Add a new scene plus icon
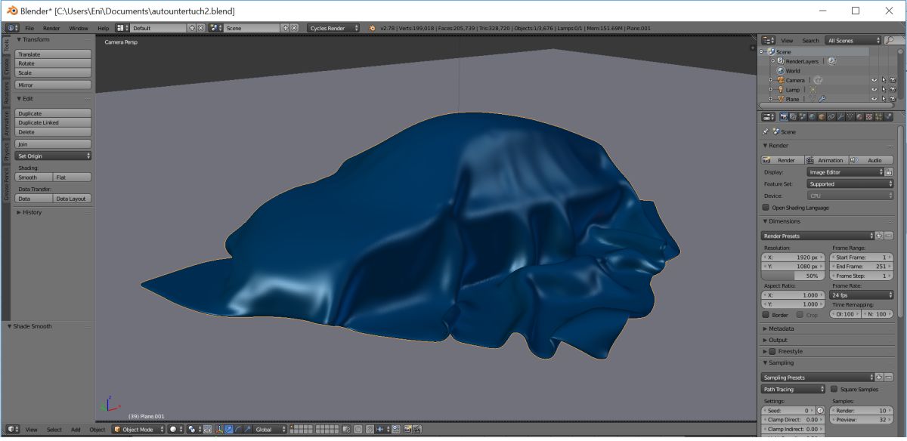The height and width of the screenshot is (441, 907). click(285, 28)
